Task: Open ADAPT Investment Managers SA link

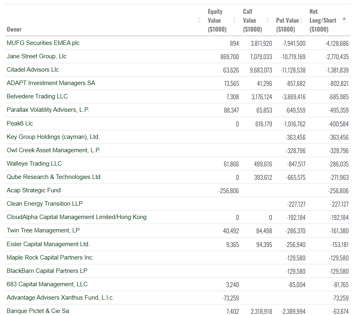Action: [51, 83]
